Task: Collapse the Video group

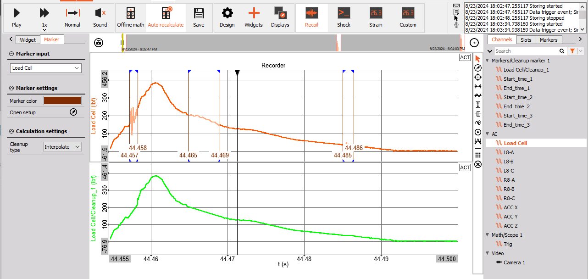Action: click(488, 253)
